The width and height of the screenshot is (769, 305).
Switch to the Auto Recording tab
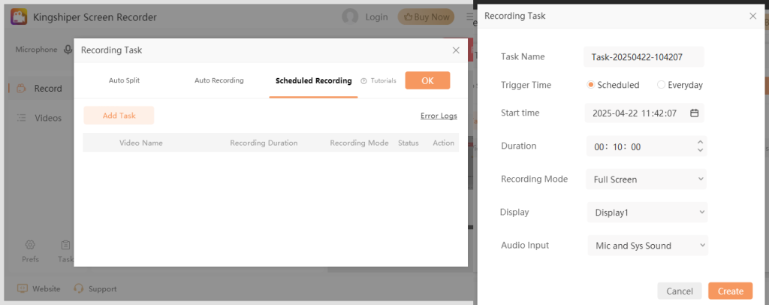tap(219, 80)
